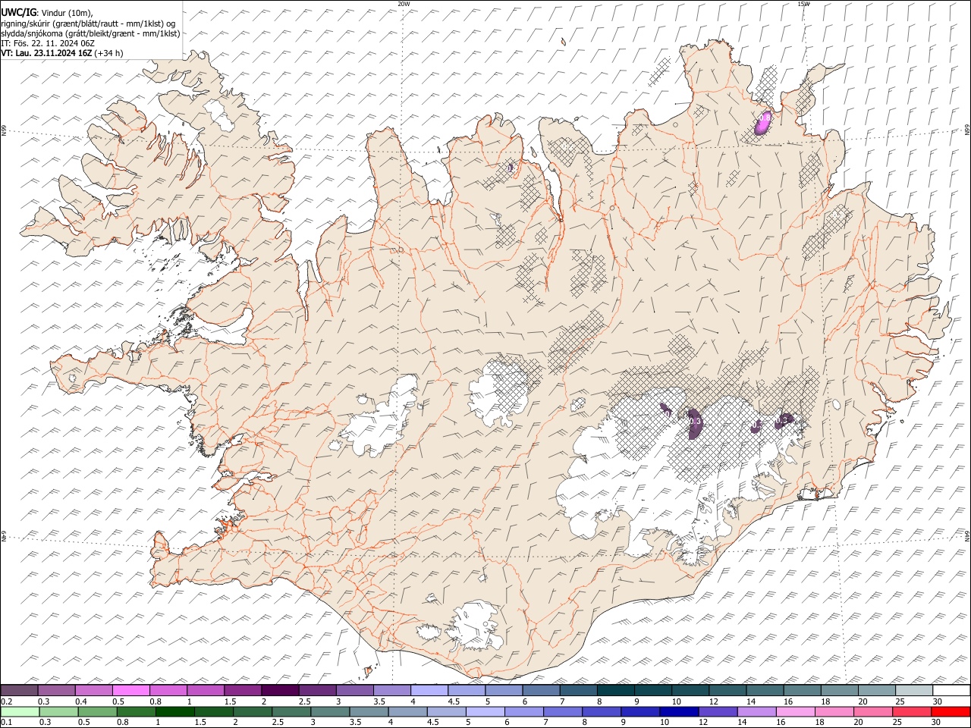Click the dark mauve 0.2 swatch in upper legend
The height and width of the screenshot is (728, 971).
[19, 690]
